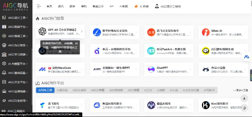Click the iSlide AI red icon
Image resolution: width=252 pixels, height=117 pixels.
tap(206, 32)
